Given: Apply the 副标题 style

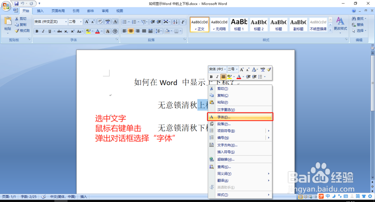Looking at the screenshot, I should tap(298, 24).
